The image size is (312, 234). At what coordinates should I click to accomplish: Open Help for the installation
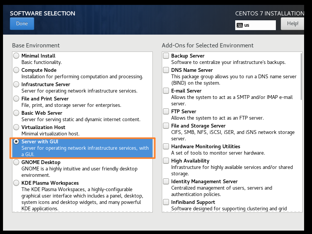pos(292,24)
